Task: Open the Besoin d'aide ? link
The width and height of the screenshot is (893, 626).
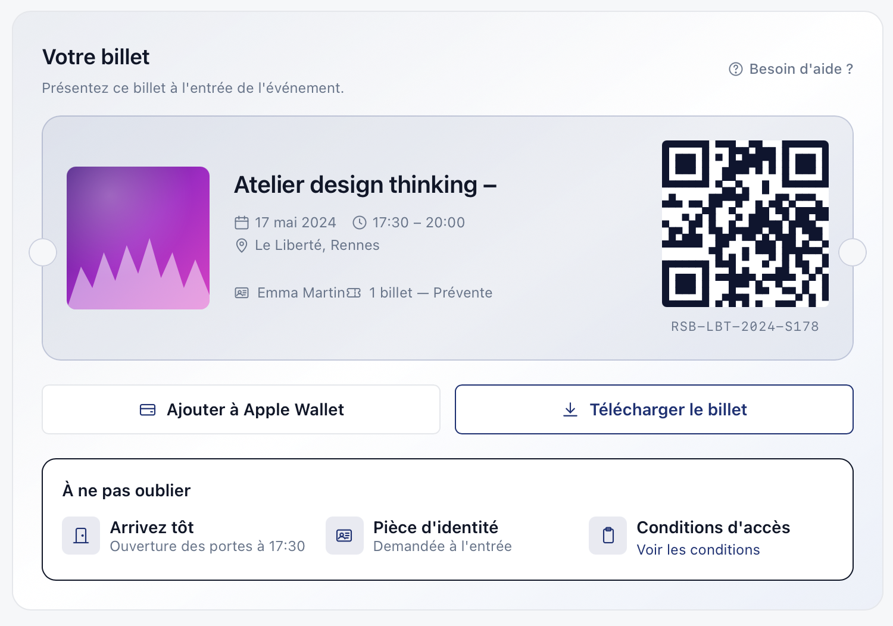Action: pyautogui.click(x=791, y=69)
